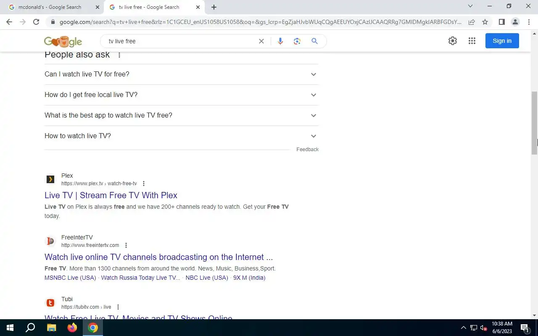This screenshot has width=538, height=336.
Task: Click the Sign in button
Action: coord(502,41)
